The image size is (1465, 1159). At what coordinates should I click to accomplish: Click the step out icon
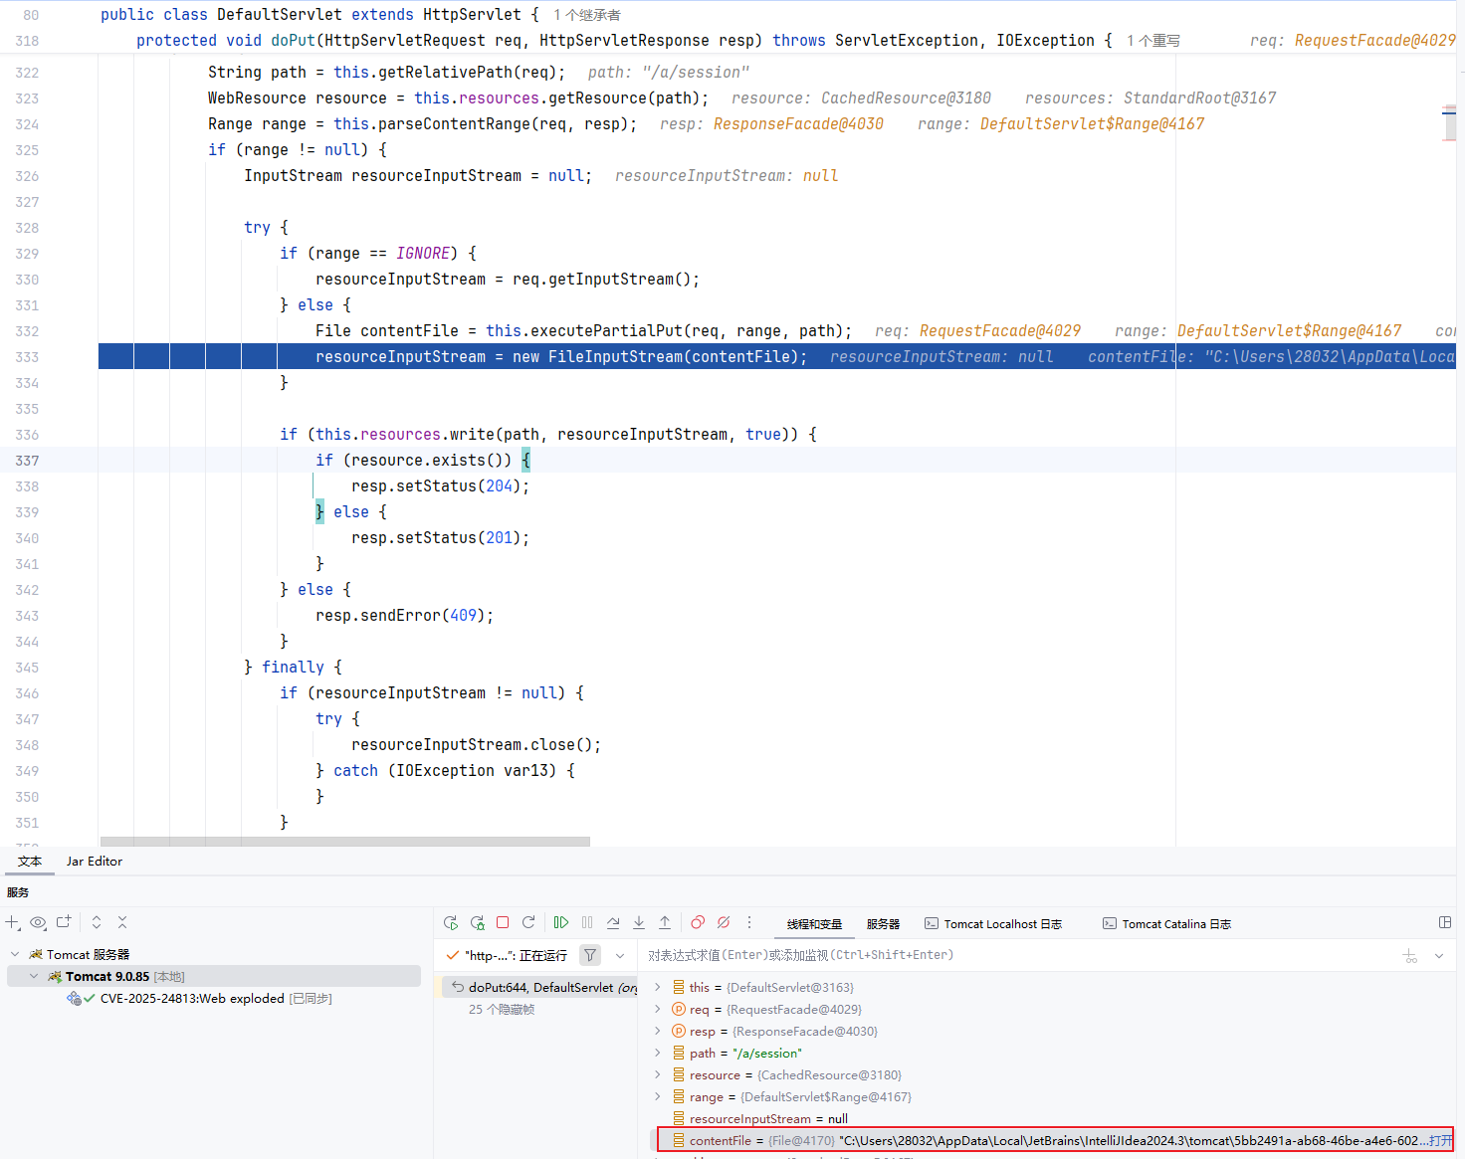tap(665, 922)
